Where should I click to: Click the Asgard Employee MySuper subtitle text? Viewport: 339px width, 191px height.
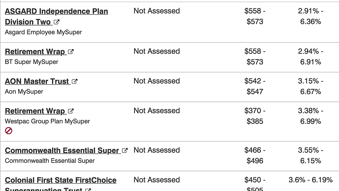point(43,32)
